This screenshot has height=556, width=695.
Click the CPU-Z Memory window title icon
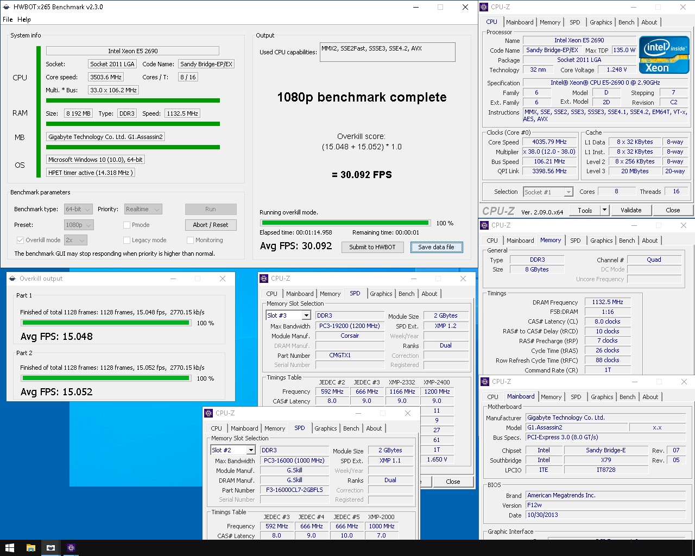coord(485,225)
